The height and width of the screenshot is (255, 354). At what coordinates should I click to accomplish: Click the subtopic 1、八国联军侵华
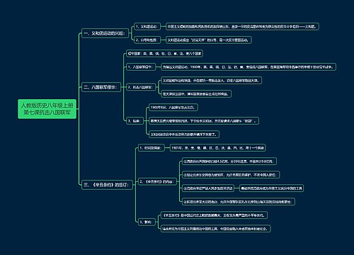(x=141, y=67)
